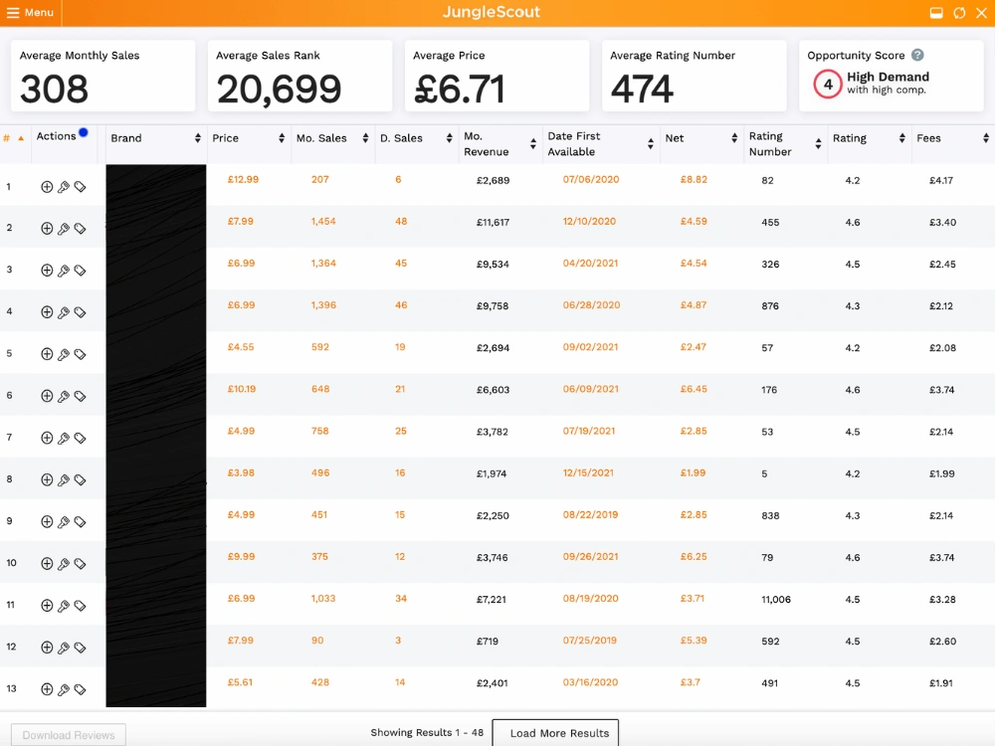
Task: Click the date 12/15/2021
Action: [588, 472]
